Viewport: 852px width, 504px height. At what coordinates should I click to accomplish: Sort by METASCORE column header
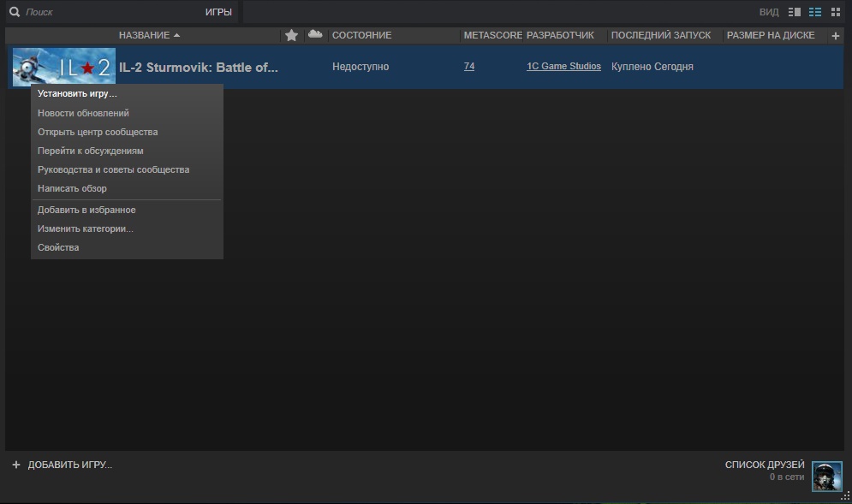tap(492, 35)
